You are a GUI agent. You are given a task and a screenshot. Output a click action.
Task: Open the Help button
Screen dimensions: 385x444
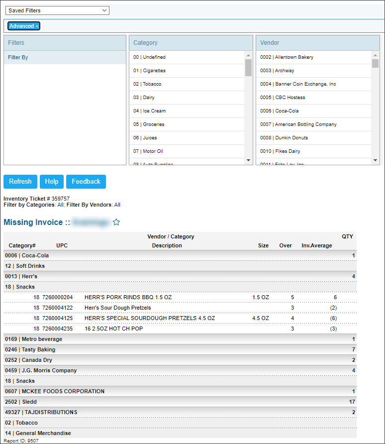pyautogui.click(x=52, y=182)
